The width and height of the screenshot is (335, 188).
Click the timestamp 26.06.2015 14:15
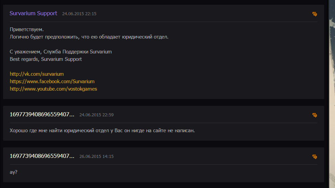pyautogui.click(x=96, y=157)
